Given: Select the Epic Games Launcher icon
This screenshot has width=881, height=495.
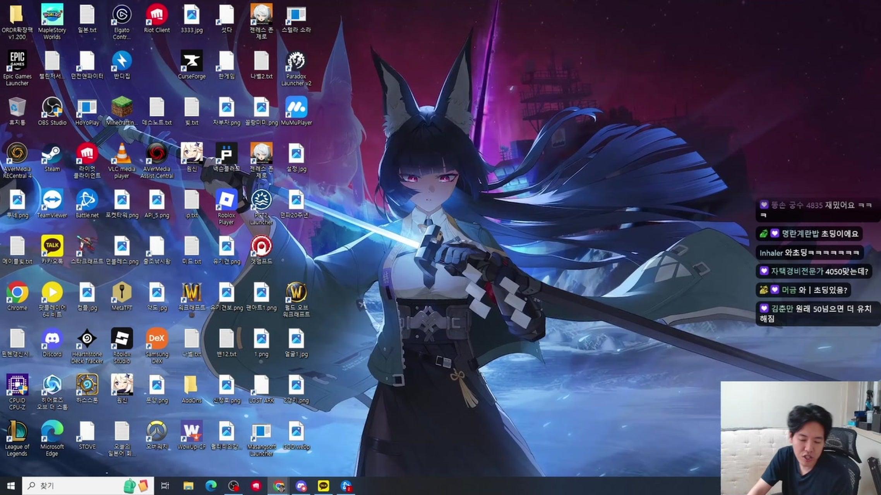Looking at the screenshot, I should (17, 62).
